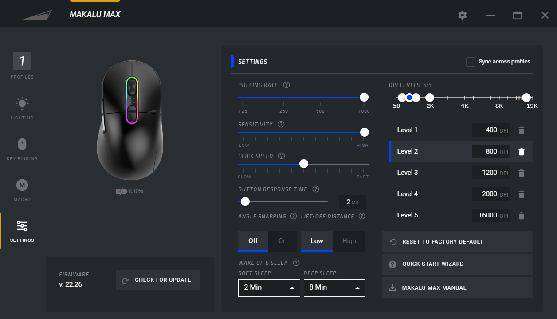Open help for Polling Rate
Viewport: 557px width, 319px height.
pos(286,85)
